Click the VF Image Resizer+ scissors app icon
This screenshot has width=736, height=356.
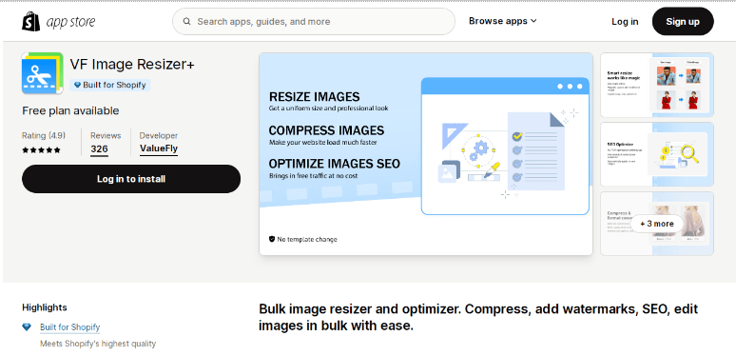tap(42, 73)
